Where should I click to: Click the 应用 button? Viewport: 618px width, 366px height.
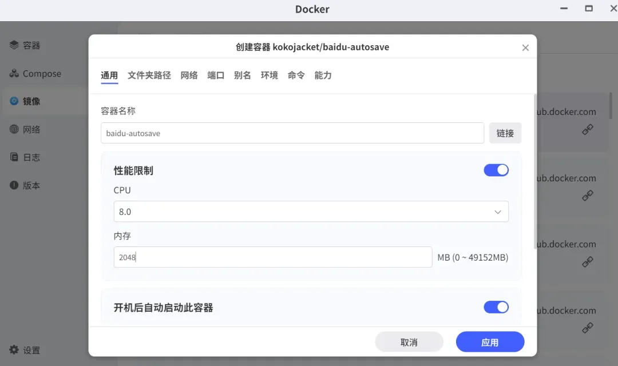pos(490,342)
